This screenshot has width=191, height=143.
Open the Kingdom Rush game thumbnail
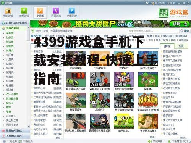tap(148, 100)
